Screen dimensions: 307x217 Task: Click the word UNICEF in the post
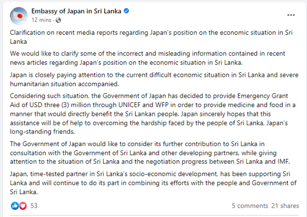[130, 105]
